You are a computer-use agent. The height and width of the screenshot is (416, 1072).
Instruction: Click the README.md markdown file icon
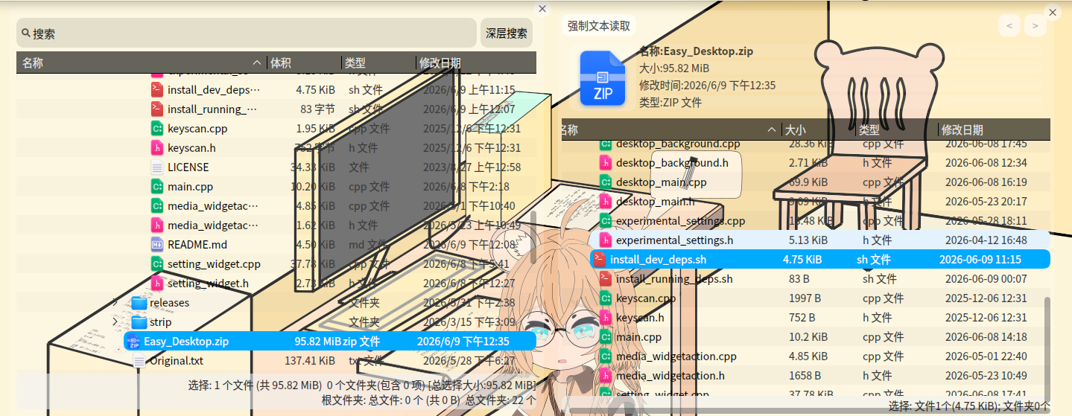(156, 245)
